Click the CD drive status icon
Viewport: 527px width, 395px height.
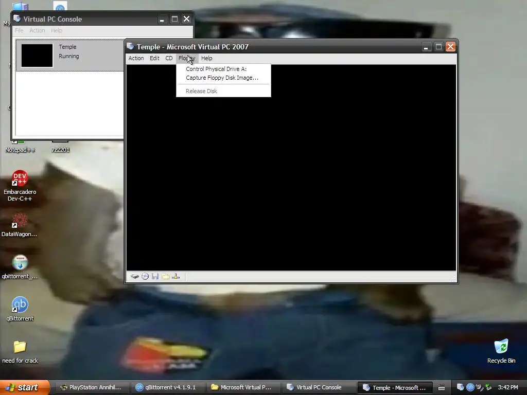click(x=145, y=276)
